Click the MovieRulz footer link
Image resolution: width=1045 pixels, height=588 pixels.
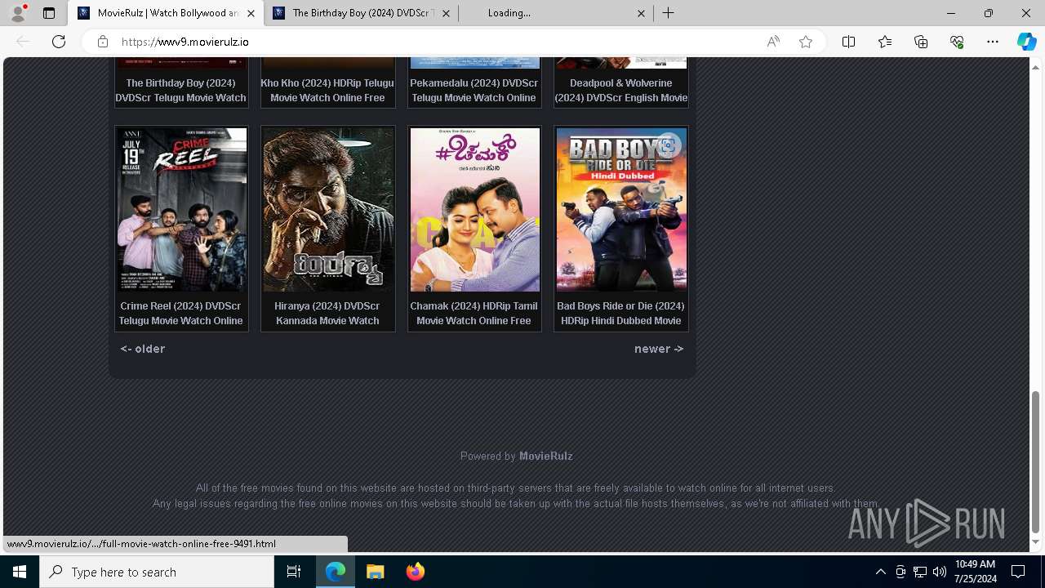(546, 456)
